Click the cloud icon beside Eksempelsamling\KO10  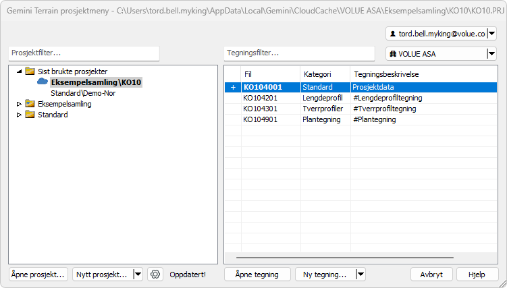(43, 82)
